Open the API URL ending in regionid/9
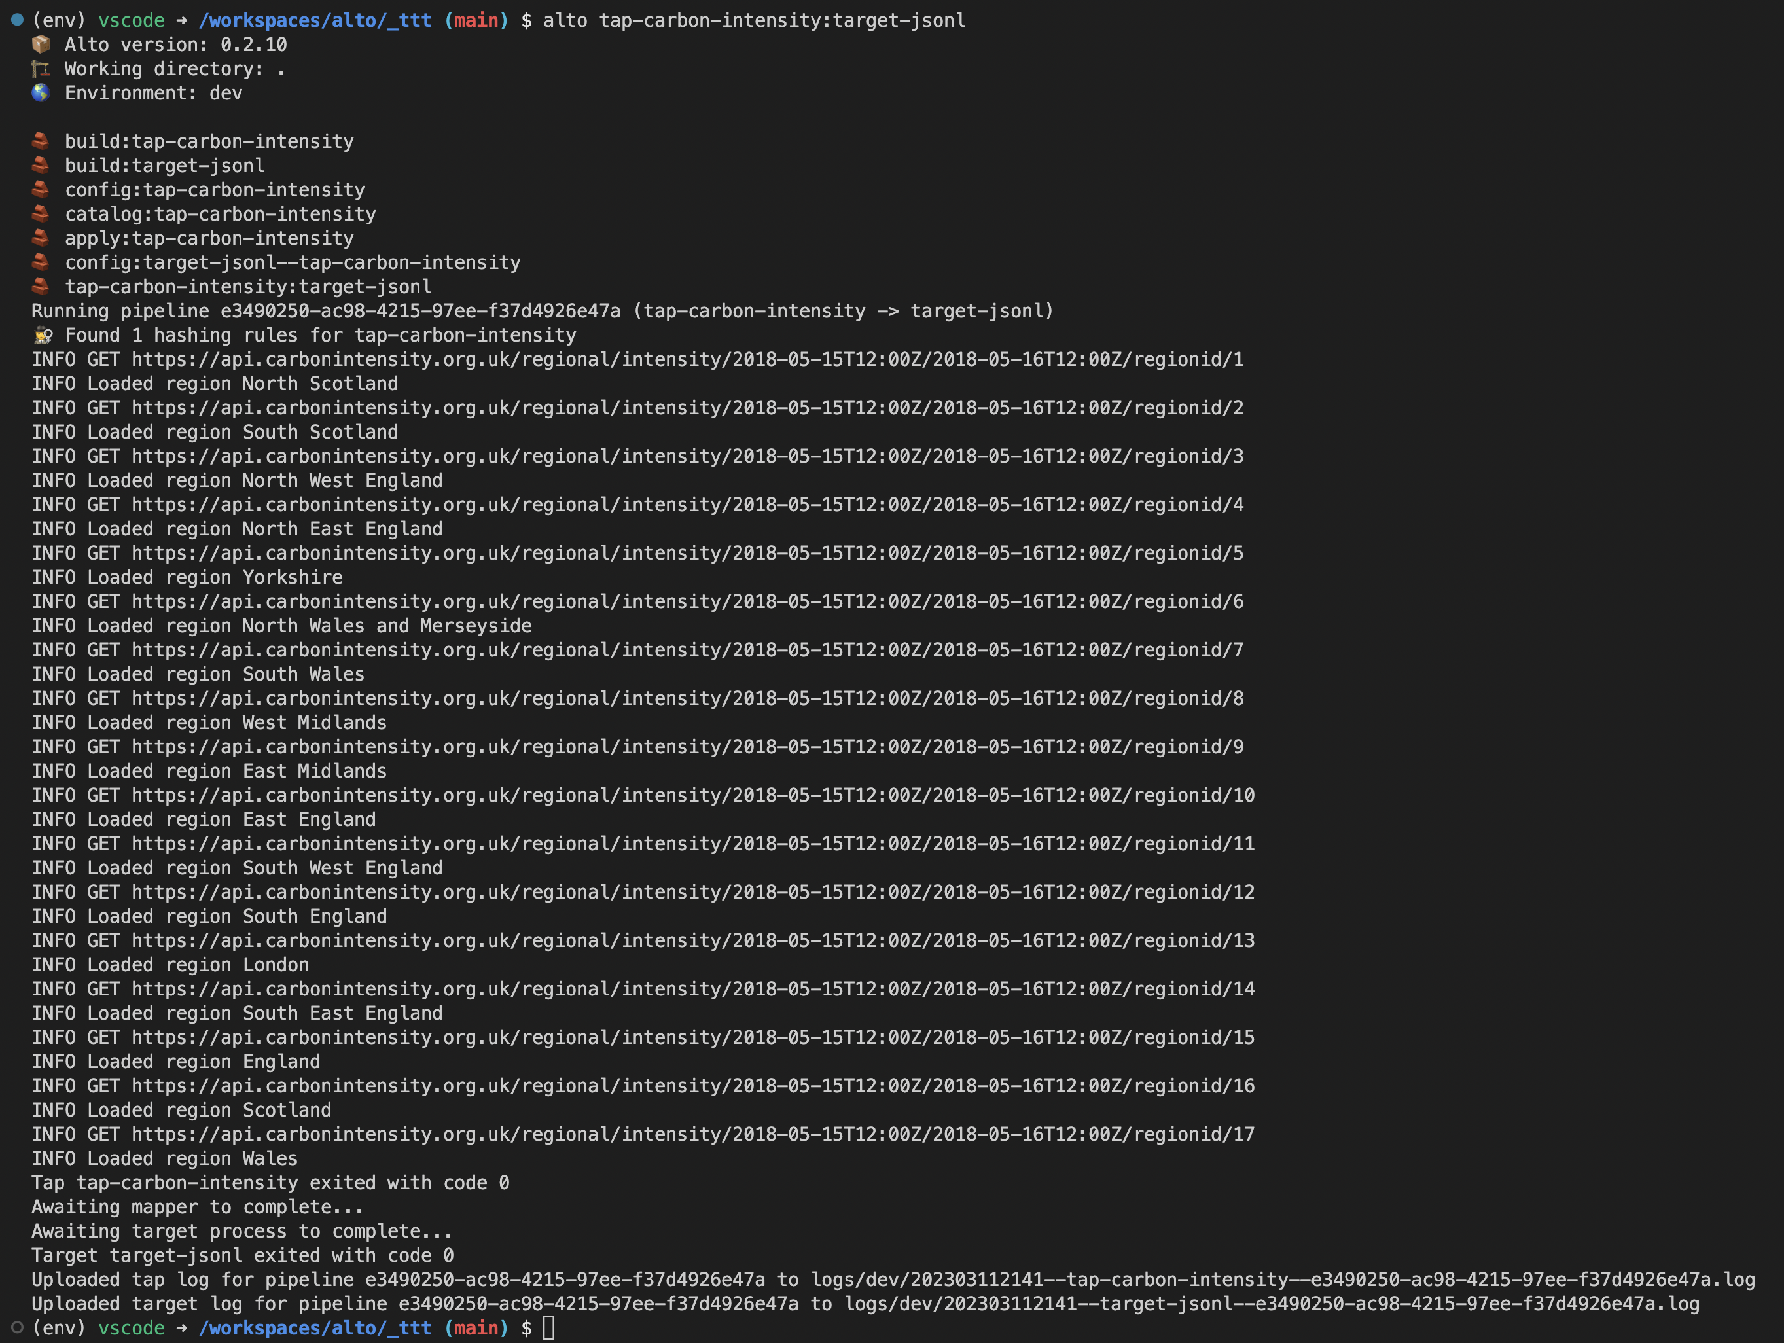Viewport: 1784px width, 1343px height. pyautogui.click(x=687, y=746)
